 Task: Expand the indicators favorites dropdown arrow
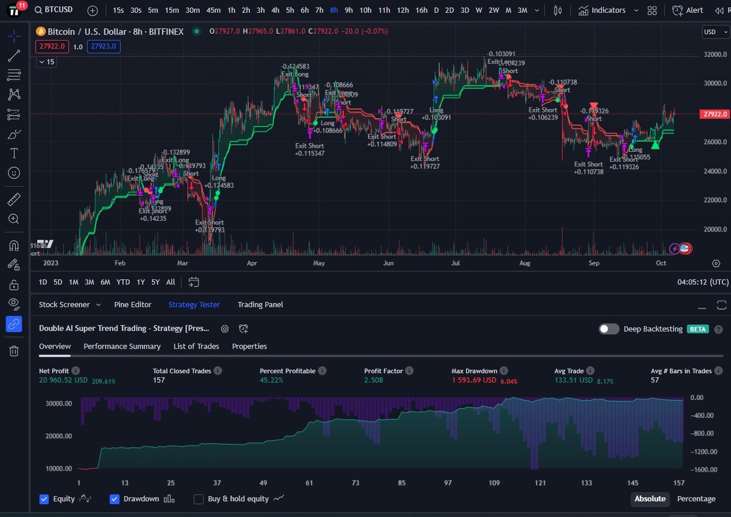(636, 10)
